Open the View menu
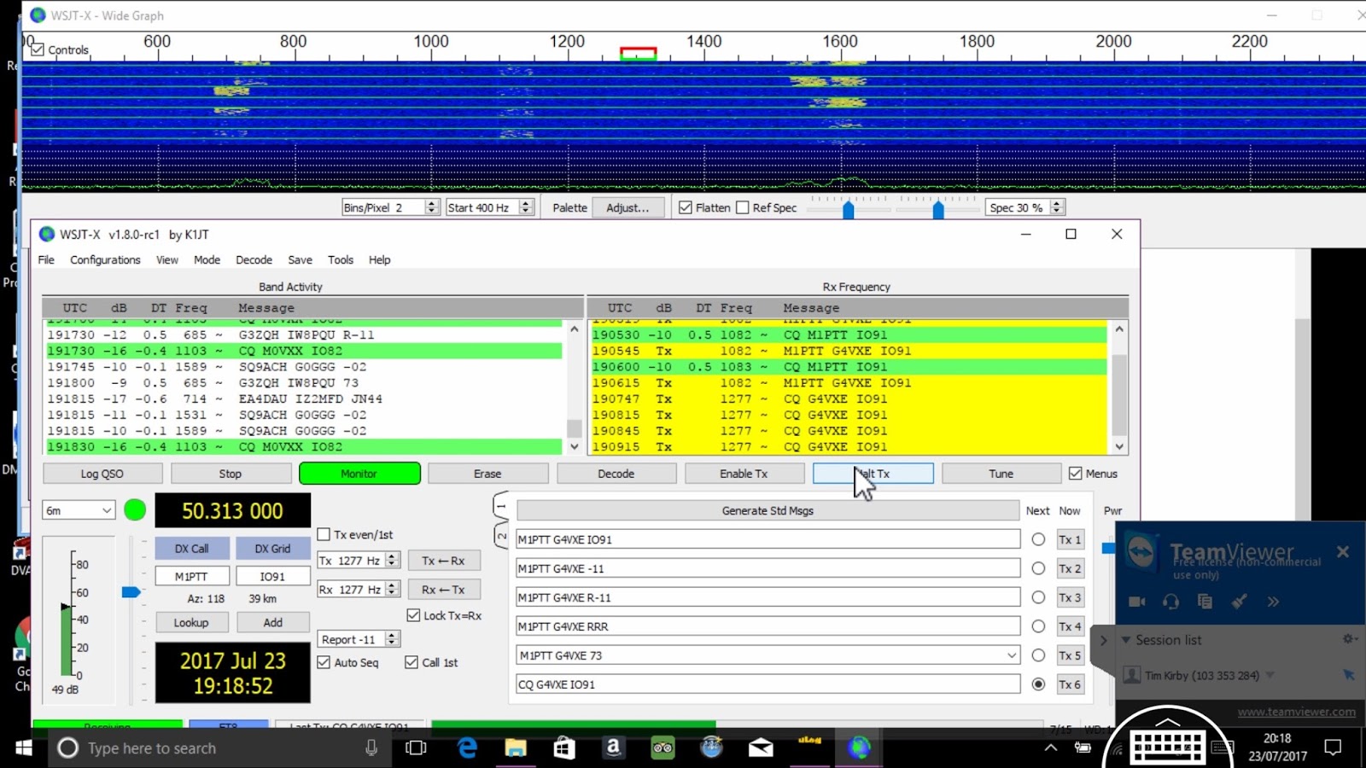1366x768 pixels. click(x=167, y=259)
